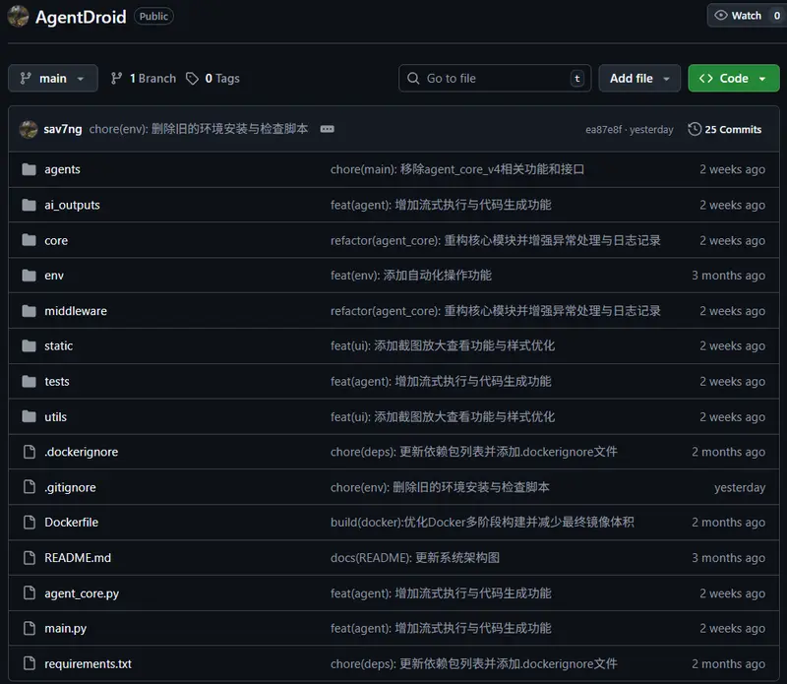Click the tag icon beside 0 Tags

pyautogui.click(x=193, y=79)
